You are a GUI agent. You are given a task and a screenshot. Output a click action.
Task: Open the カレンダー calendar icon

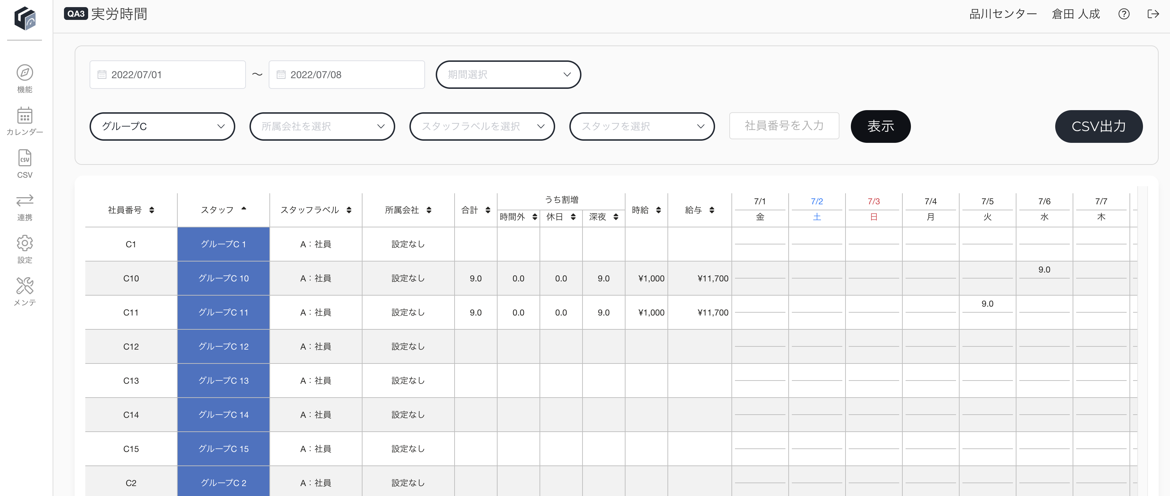pos(25,115)
